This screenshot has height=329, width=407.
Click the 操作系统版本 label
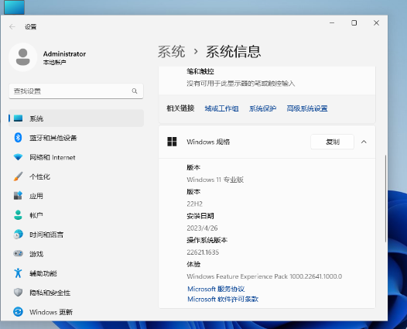point(207,240)
